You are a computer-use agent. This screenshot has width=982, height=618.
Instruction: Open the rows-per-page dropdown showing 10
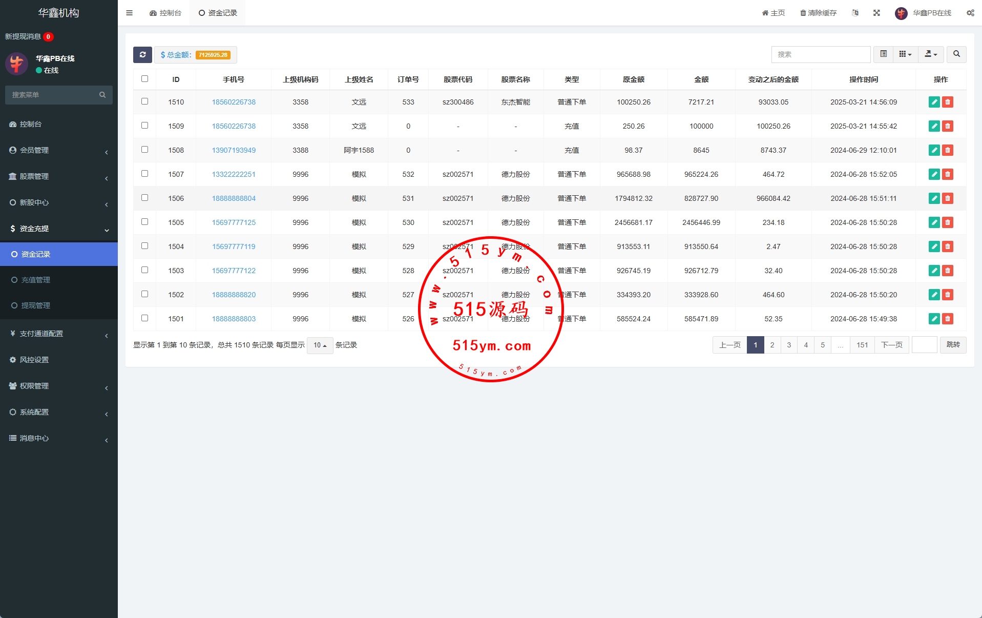point(320,345)
